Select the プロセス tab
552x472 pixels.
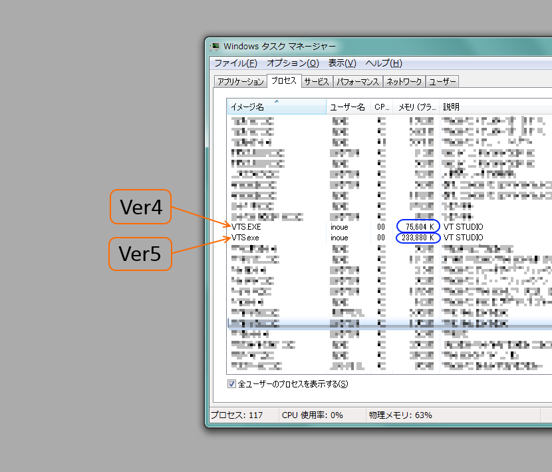[284, 81]
